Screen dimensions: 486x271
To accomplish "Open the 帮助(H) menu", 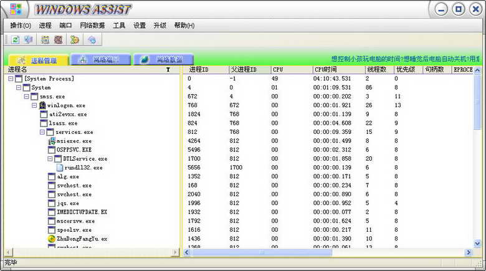I will [184, 26].
